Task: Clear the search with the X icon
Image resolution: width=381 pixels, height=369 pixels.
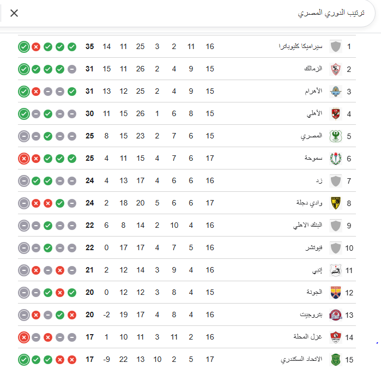Action: click(x=14, y=13)
